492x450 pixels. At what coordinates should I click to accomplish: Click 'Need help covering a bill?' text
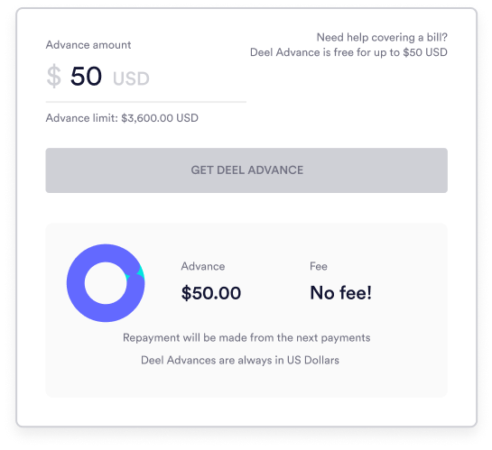coord(382,37)
